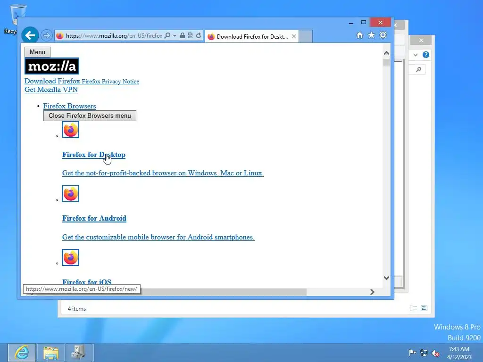Click the not-for-profit-backed browser description link
483x362 pixels.
click(x=163, y=173)
